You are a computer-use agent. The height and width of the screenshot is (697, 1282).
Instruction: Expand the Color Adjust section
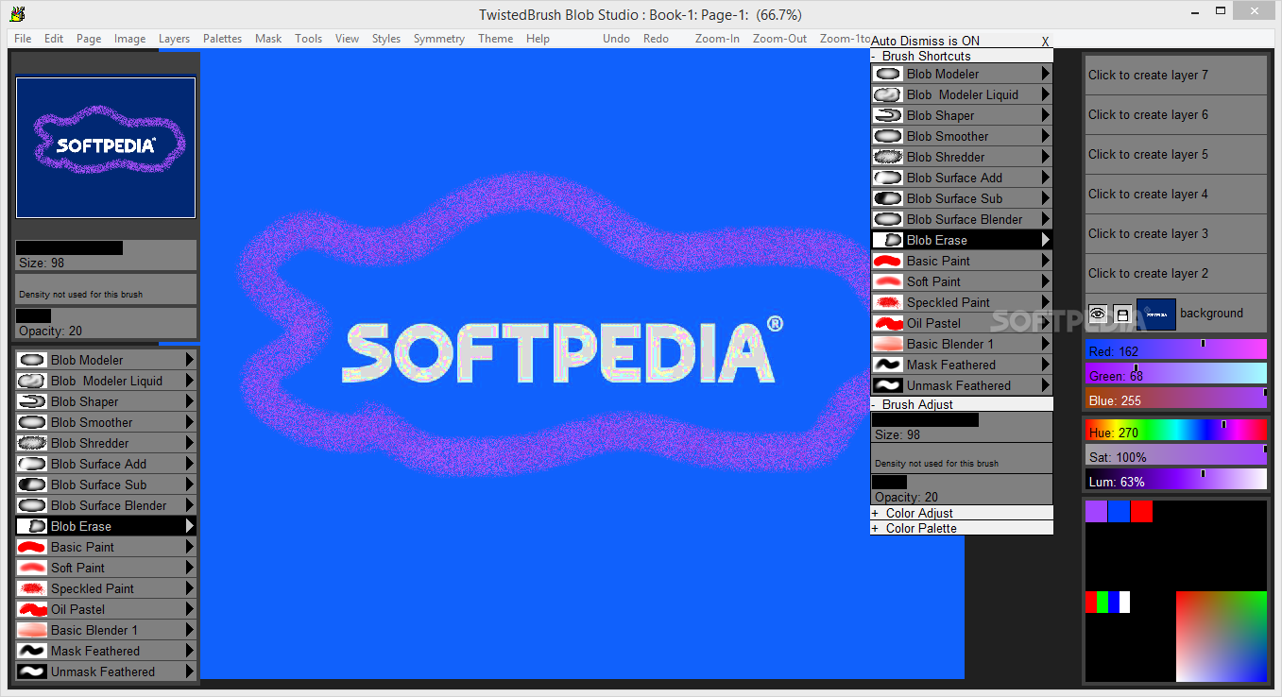875,513
